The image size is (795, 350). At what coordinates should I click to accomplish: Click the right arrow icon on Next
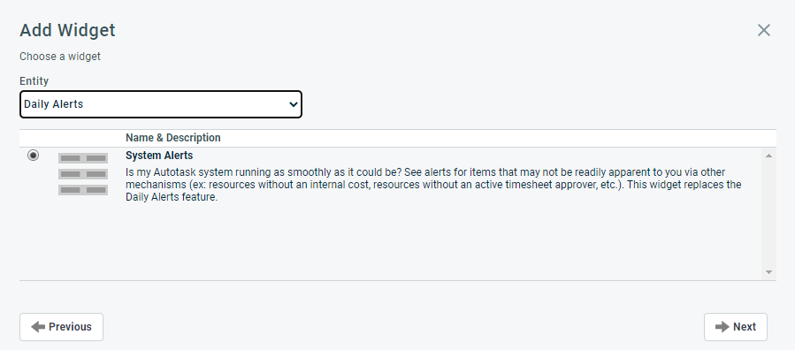[x=722, y=327]
